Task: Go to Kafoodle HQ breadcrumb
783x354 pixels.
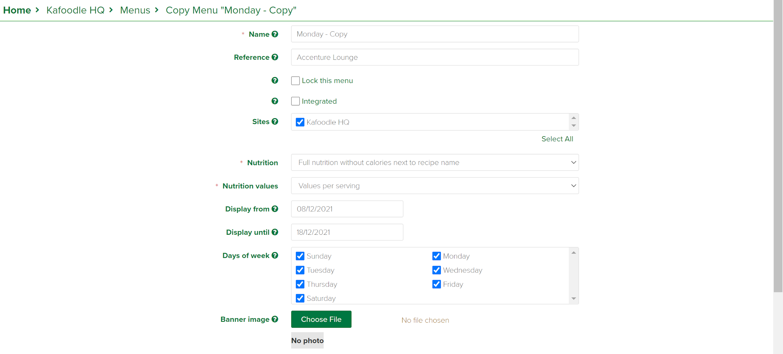Action: pos(75,10)
